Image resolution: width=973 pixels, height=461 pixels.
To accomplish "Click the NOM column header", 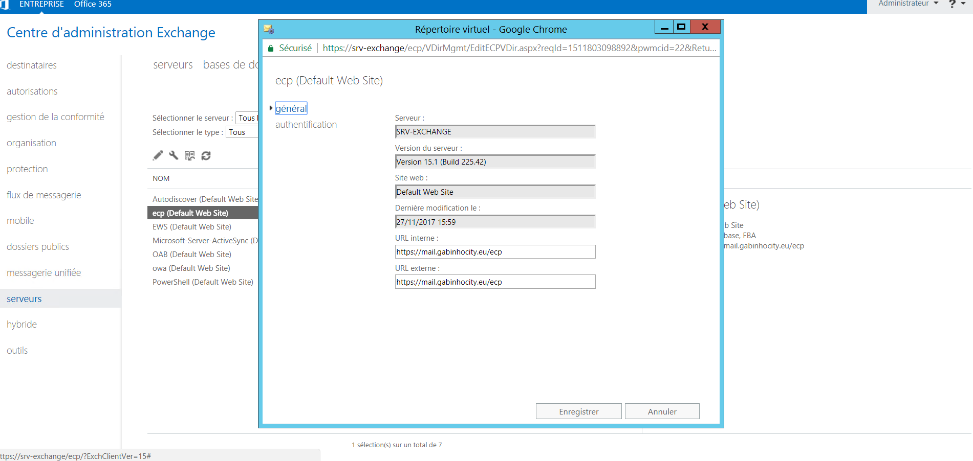I will tap(161, 178).
